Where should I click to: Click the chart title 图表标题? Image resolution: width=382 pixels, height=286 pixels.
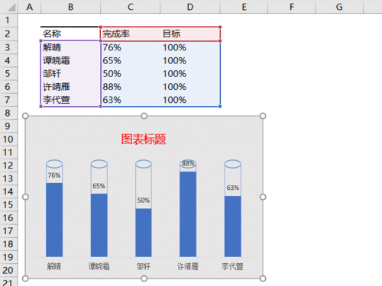click(144, 140)
